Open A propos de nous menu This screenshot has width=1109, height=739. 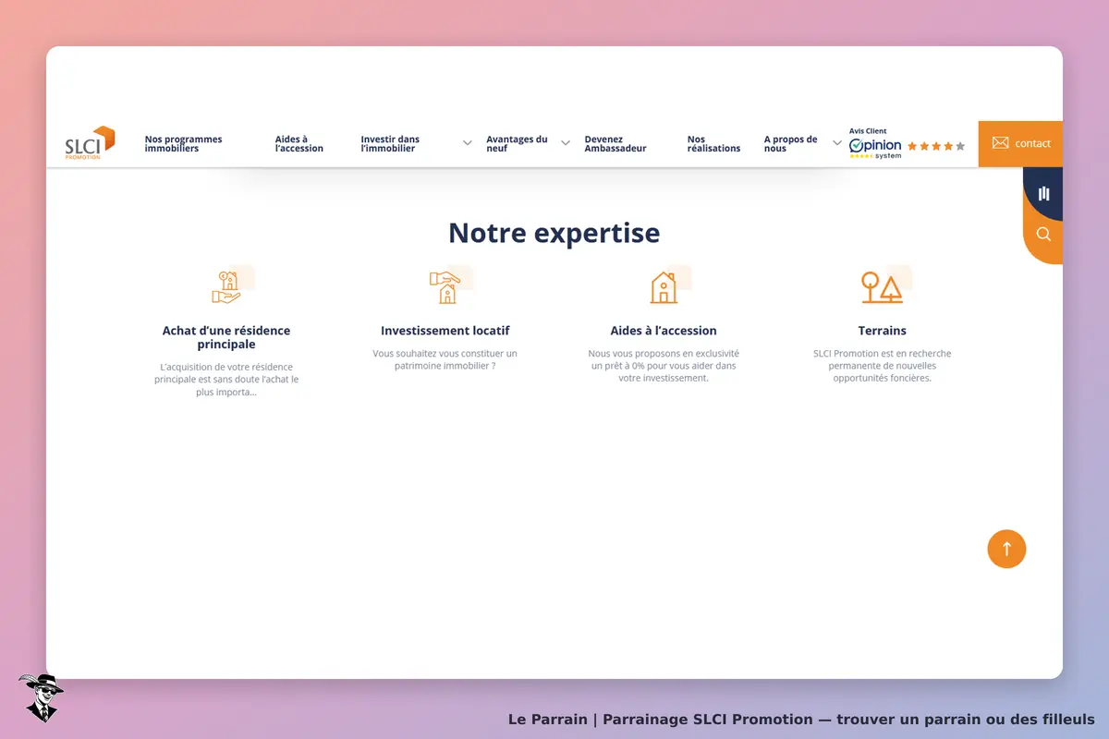click(790, 143)
